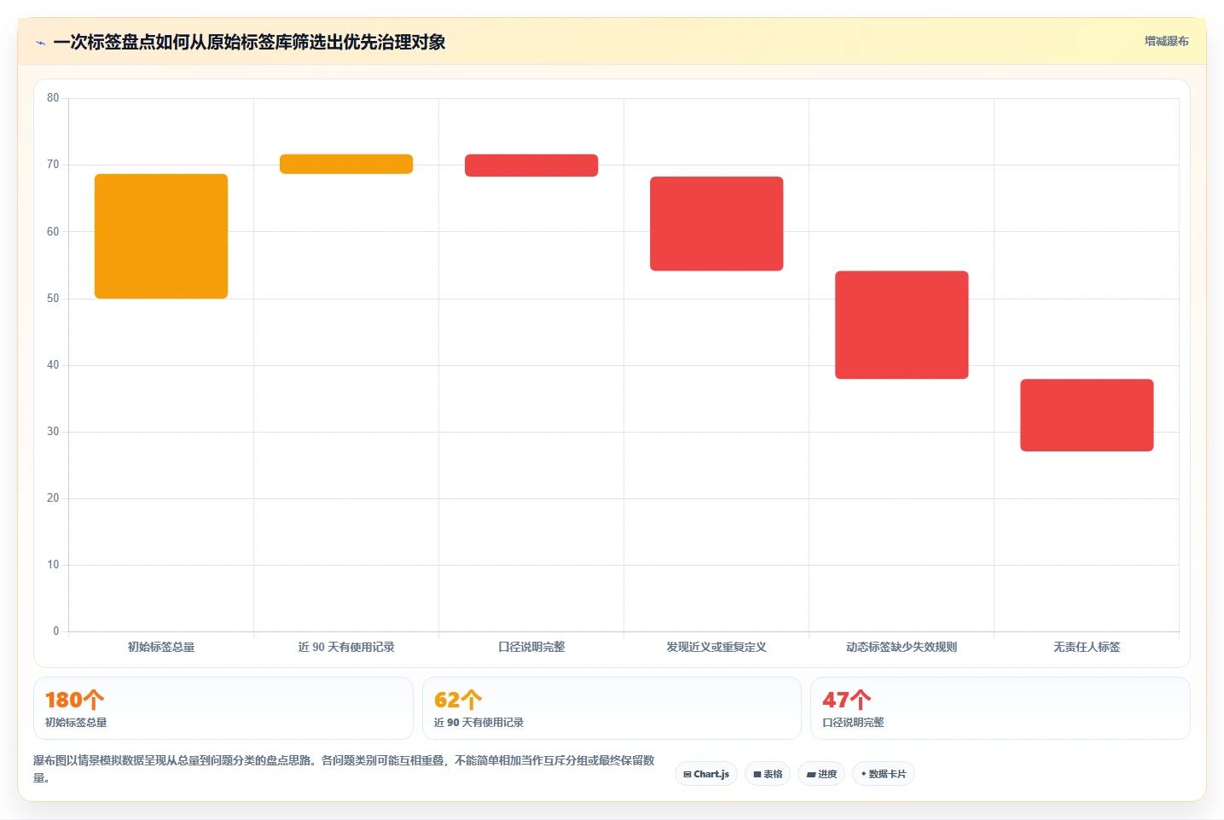Click the red 无责任人标签 bar
The height and width of the screenshot is (820, 1224).
tap(1087, 416)
